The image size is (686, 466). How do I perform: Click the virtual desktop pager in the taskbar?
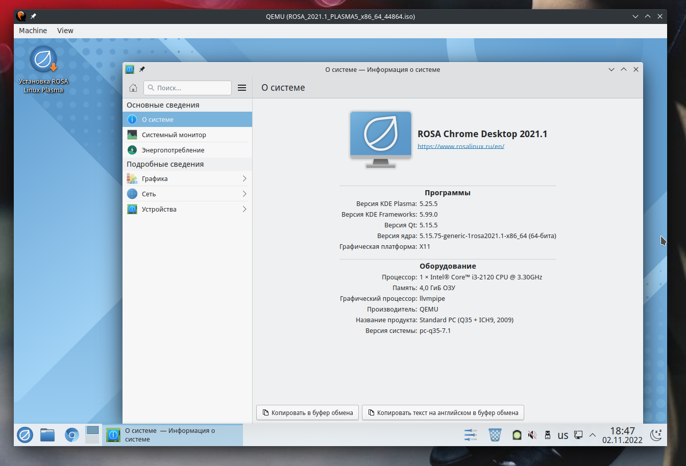coord(92,435)
